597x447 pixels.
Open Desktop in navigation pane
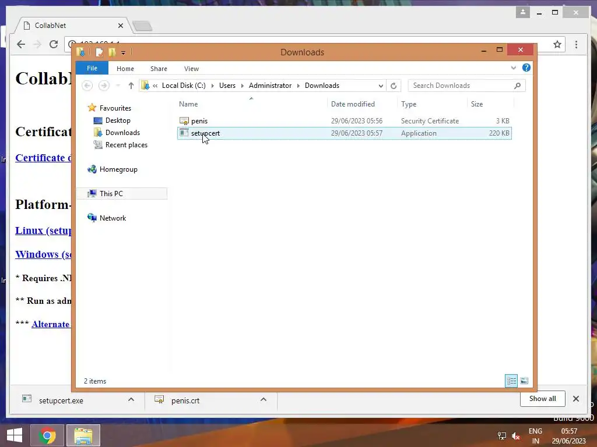point(118,120)
